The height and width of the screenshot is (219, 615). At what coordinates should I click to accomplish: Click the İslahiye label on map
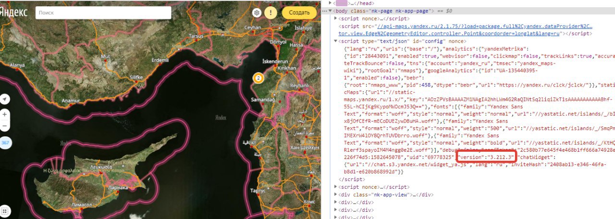coord(304,28)
